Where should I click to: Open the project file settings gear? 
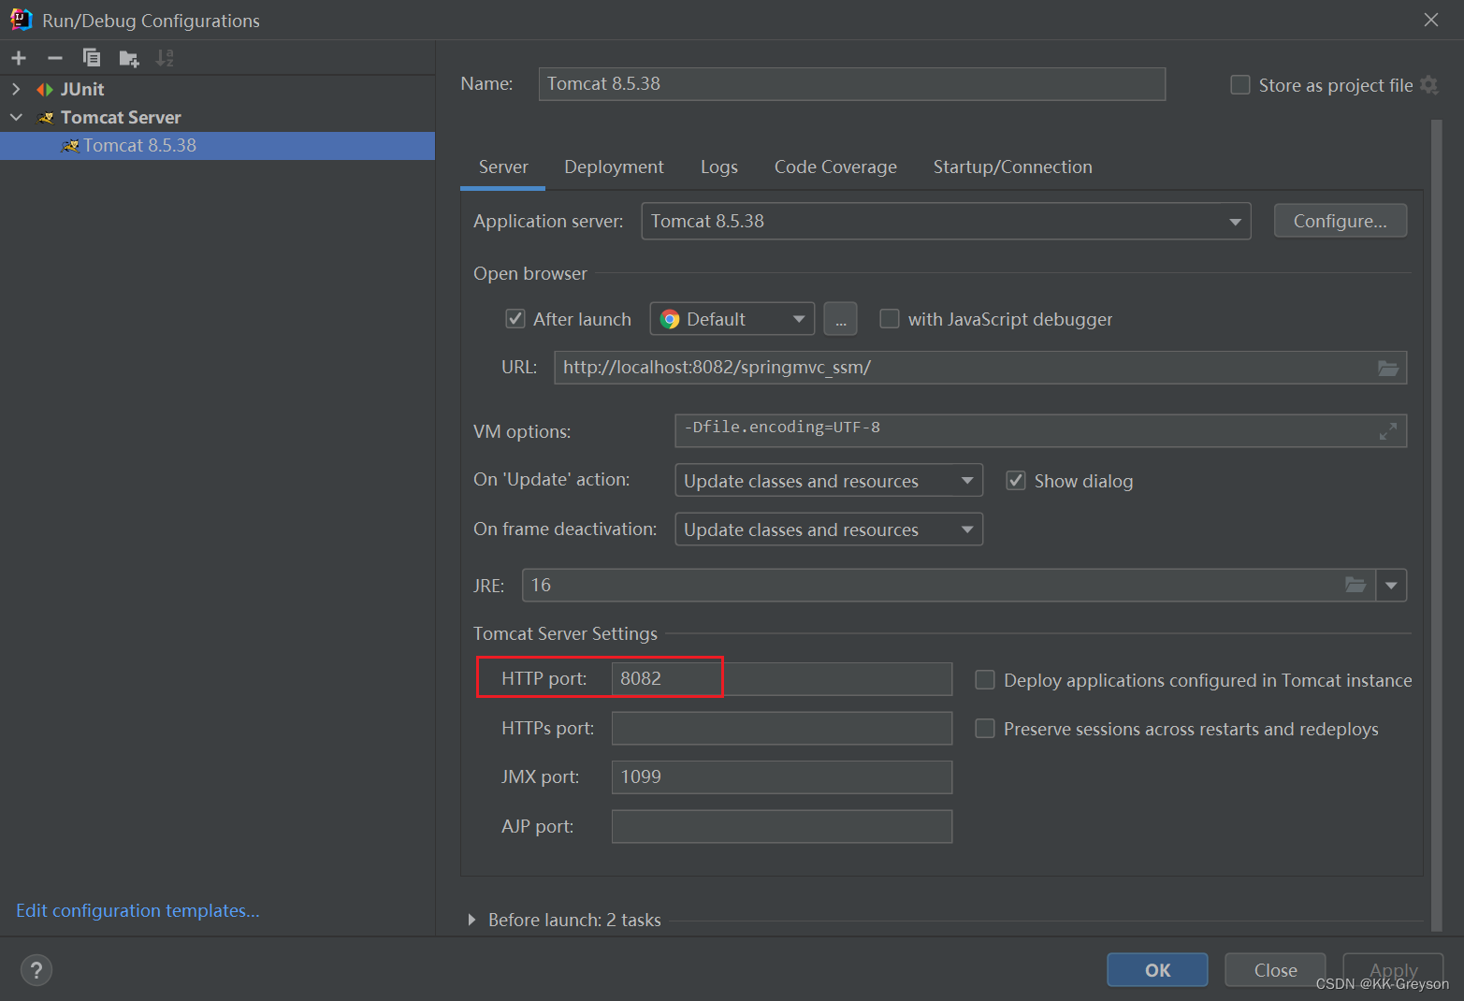[1428, 85]
